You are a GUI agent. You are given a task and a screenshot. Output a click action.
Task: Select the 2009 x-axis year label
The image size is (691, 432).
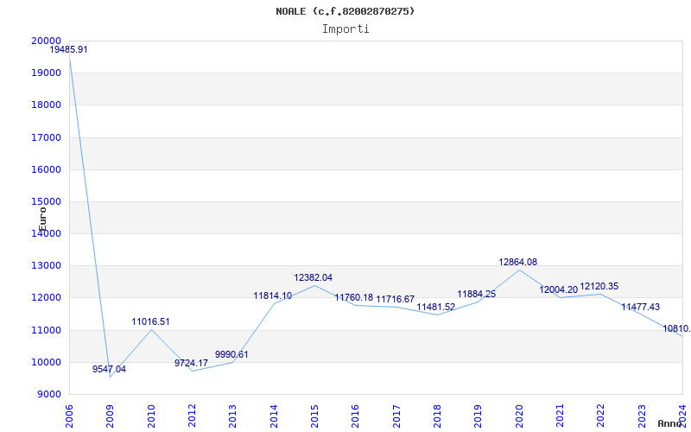110,416
